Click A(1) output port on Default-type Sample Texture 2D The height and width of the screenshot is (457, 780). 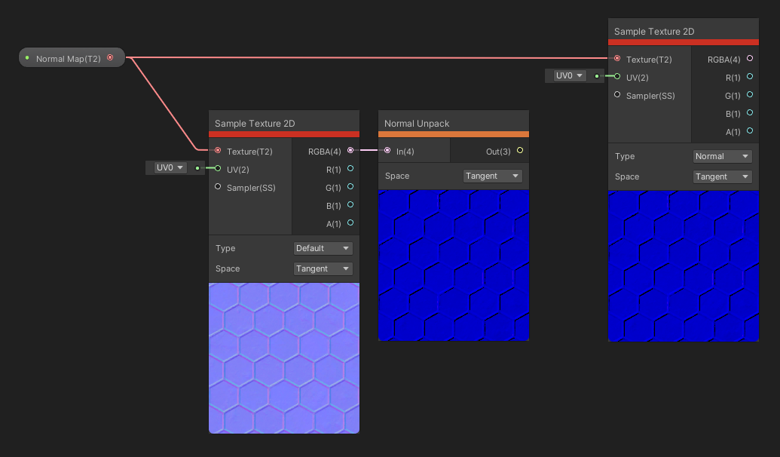click(x=350, y=223)
